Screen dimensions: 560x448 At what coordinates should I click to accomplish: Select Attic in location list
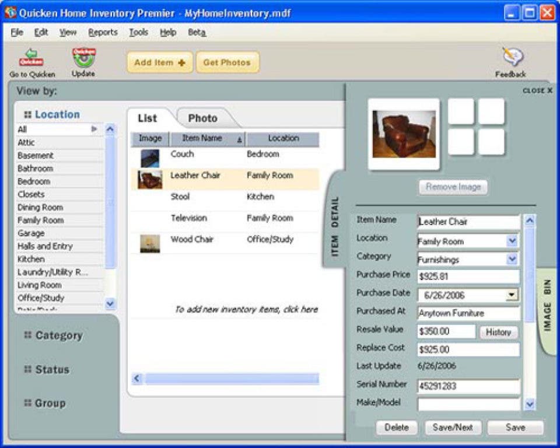click(x=60, y=142)
